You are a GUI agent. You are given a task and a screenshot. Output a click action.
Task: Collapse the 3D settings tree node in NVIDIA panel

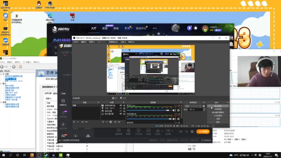(1, 74)
